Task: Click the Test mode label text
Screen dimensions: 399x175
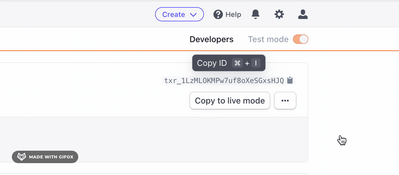Action: (x=268, y=39)
